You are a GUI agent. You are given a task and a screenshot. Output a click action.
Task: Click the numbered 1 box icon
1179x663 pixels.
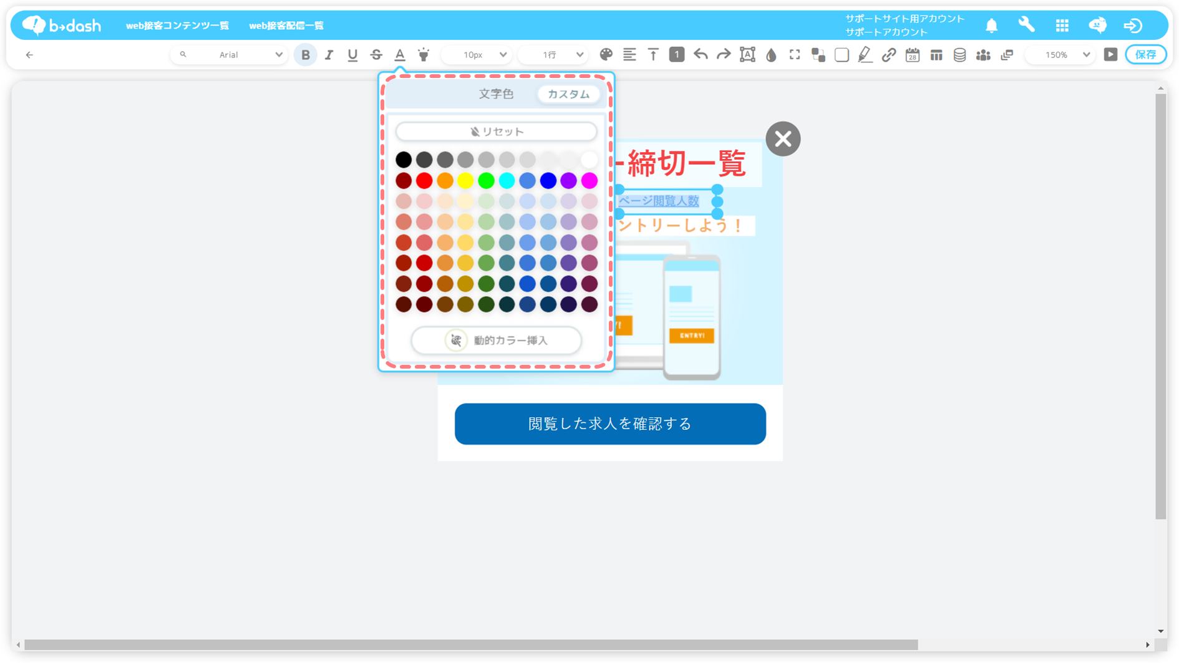point(677,55)
